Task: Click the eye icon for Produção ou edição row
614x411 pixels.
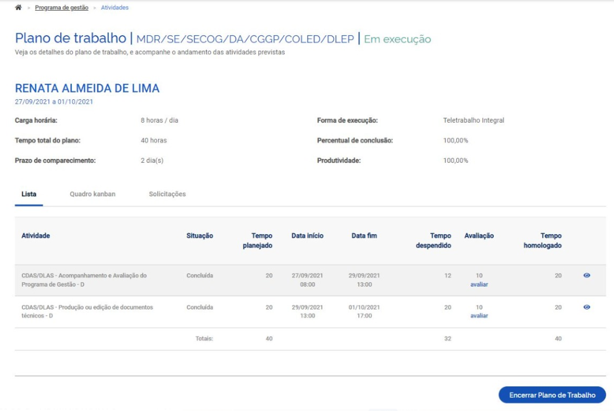Action: point(586,307)
